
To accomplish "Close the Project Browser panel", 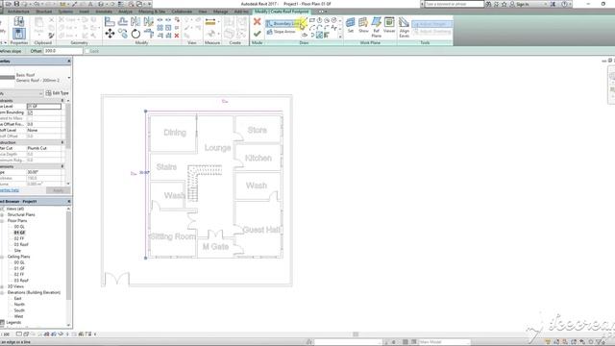I will coord(69,201).
